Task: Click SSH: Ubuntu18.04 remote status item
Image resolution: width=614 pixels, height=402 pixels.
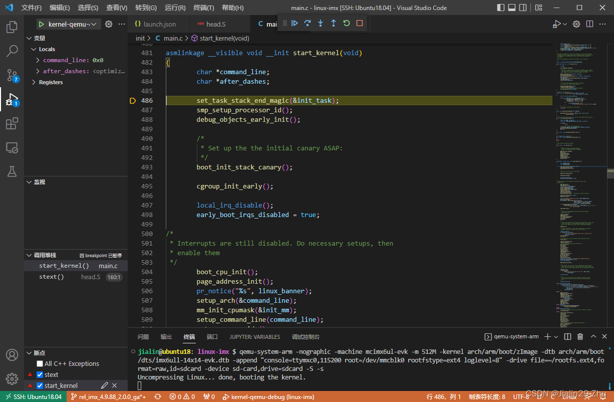Action: (x=33, y=396)
